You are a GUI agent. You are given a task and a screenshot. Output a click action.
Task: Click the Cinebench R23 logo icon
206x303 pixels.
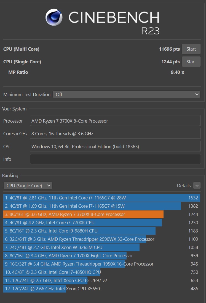(53, 18)
